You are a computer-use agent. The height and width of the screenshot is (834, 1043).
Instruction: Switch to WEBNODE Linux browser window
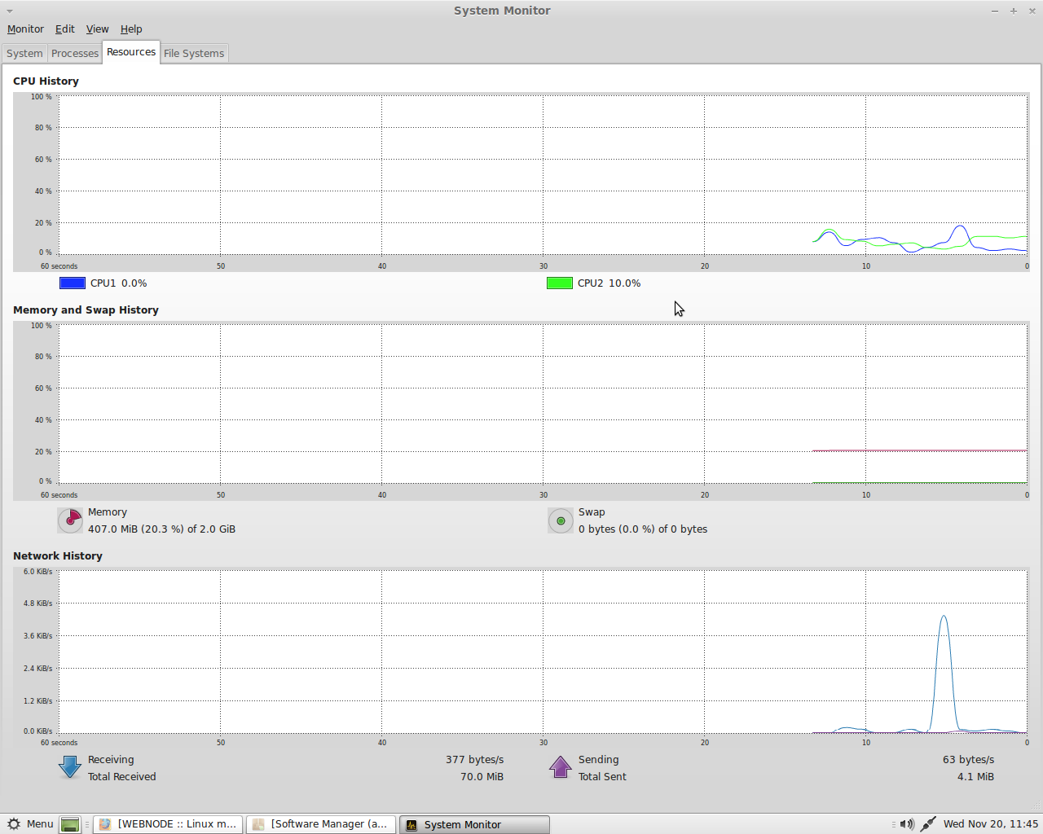tap(168, 824)
